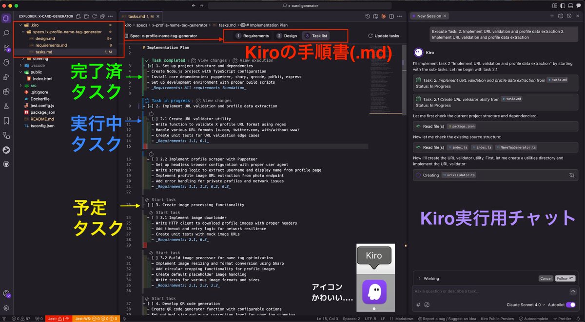Start a new chat session with plus

pos(552,16)
